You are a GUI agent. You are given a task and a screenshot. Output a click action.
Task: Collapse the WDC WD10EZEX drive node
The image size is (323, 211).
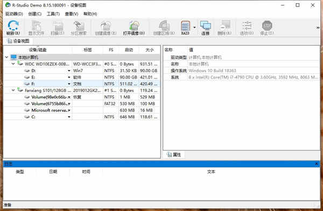(x=13, y=64)
